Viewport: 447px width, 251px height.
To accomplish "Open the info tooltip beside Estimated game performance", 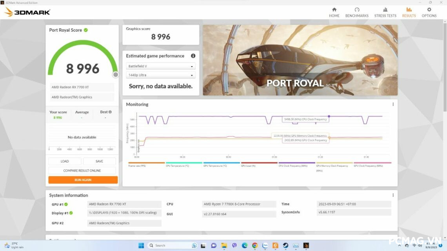I will pyautogui.click(x=193, y=56).
